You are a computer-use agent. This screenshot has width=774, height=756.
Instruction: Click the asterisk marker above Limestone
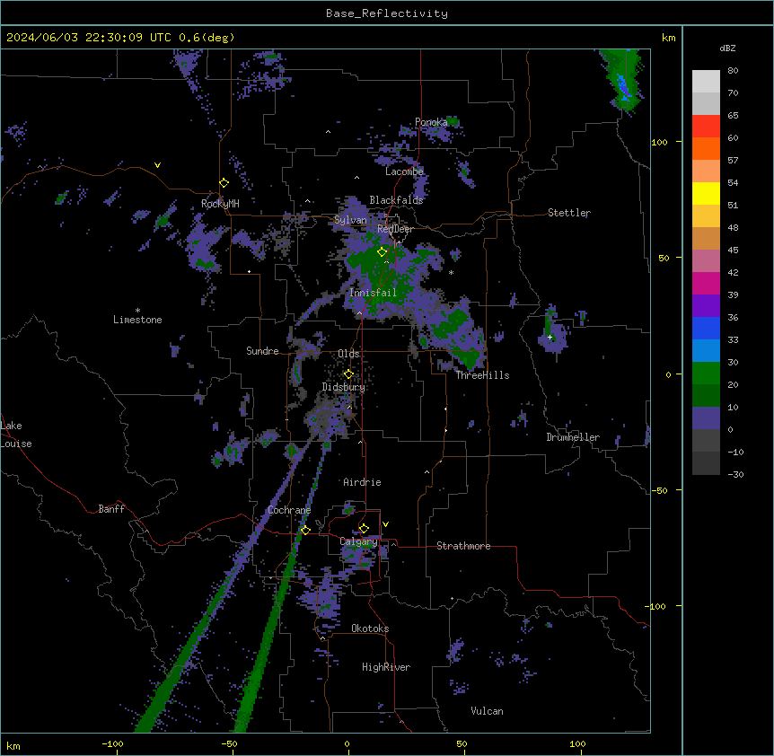coord(137,311)
